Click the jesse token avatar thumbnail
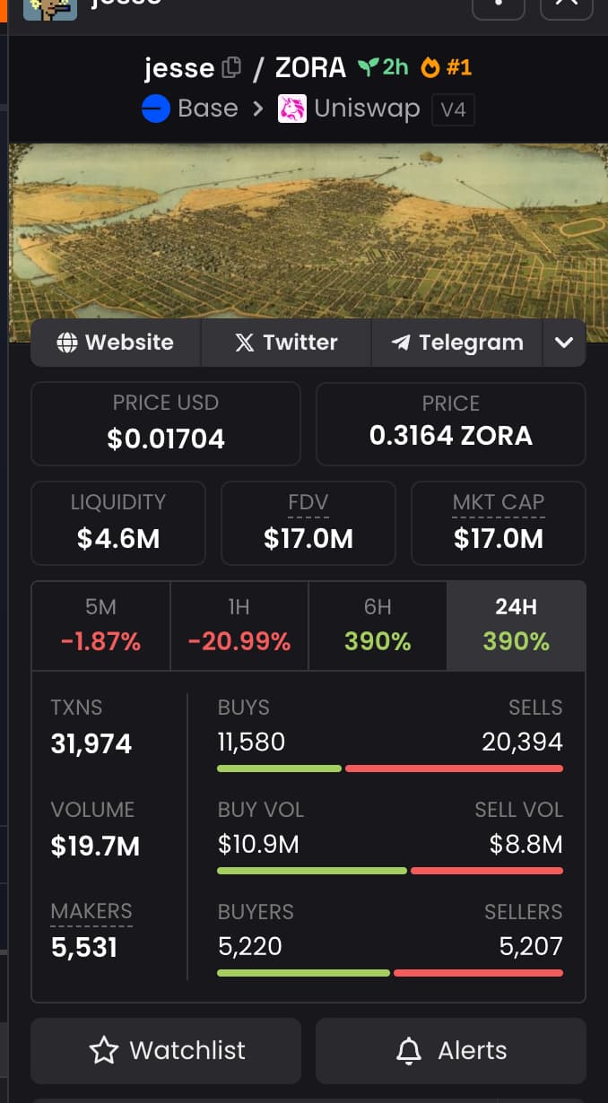The image size is (608, 1103). click(49, 7)
